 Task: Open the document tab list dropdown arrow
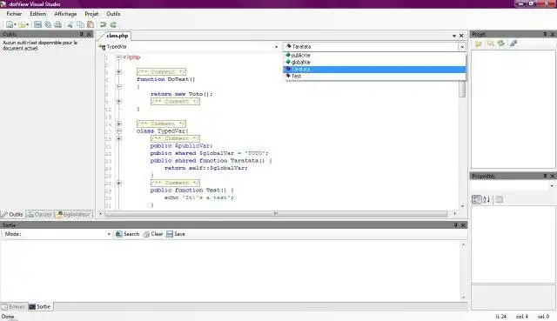454,36
